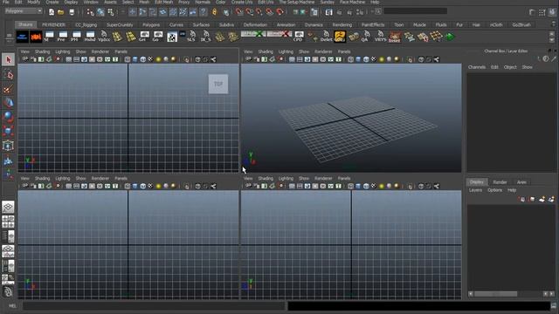Click the shelf scroll down arrow
The width and height of the screenshot is (559, 314).
click(x=552, y=40)
